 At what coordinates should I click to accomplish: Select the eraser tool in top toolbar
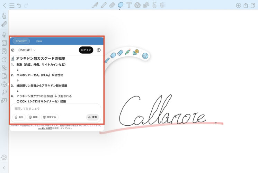point(112,5)
